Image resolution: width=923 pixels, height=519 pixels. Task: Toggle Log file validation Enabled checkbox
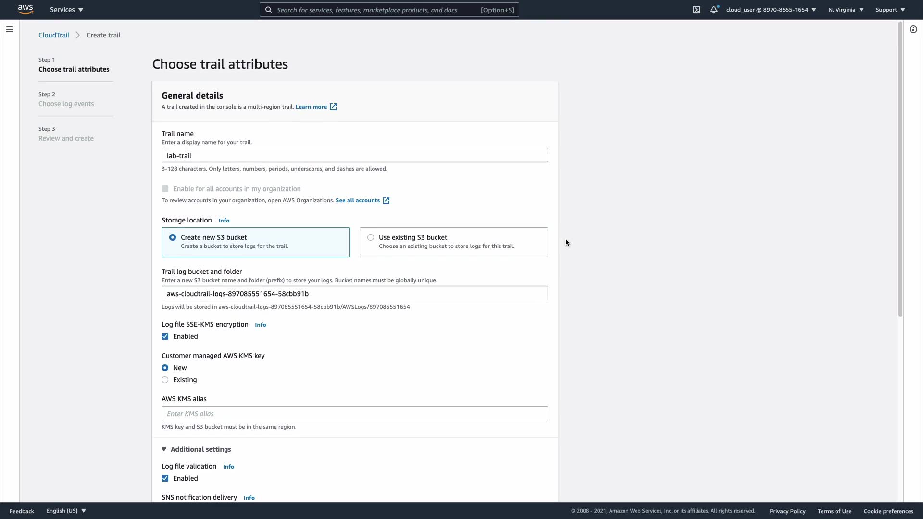165,478
